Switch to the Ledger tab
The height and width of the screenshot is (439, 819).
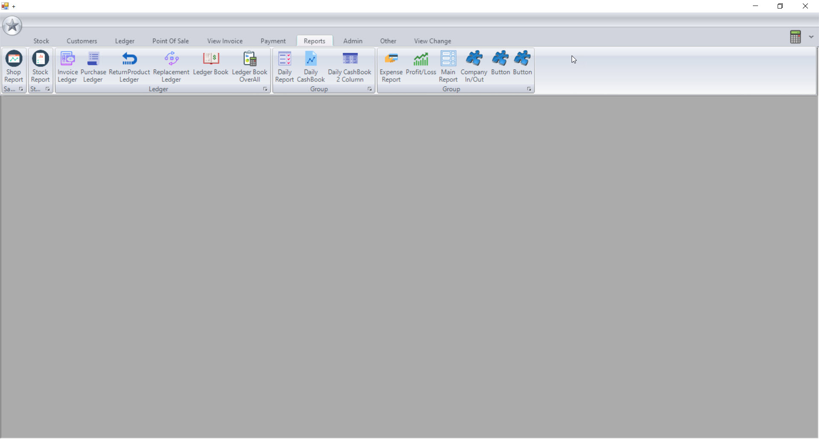125,41
